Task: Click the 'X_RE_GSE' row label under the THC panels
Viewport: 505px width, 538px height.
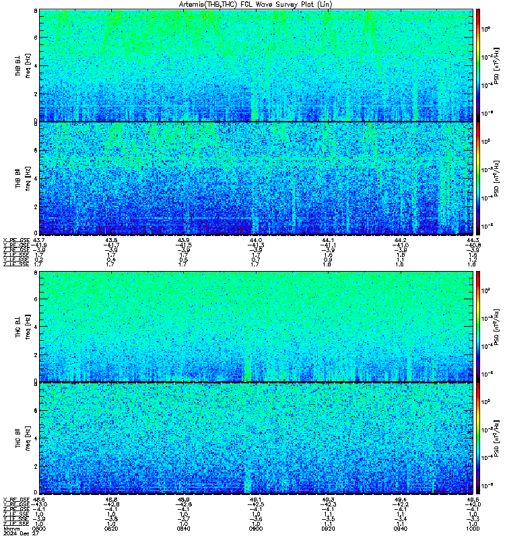Action: coord(16,500)
